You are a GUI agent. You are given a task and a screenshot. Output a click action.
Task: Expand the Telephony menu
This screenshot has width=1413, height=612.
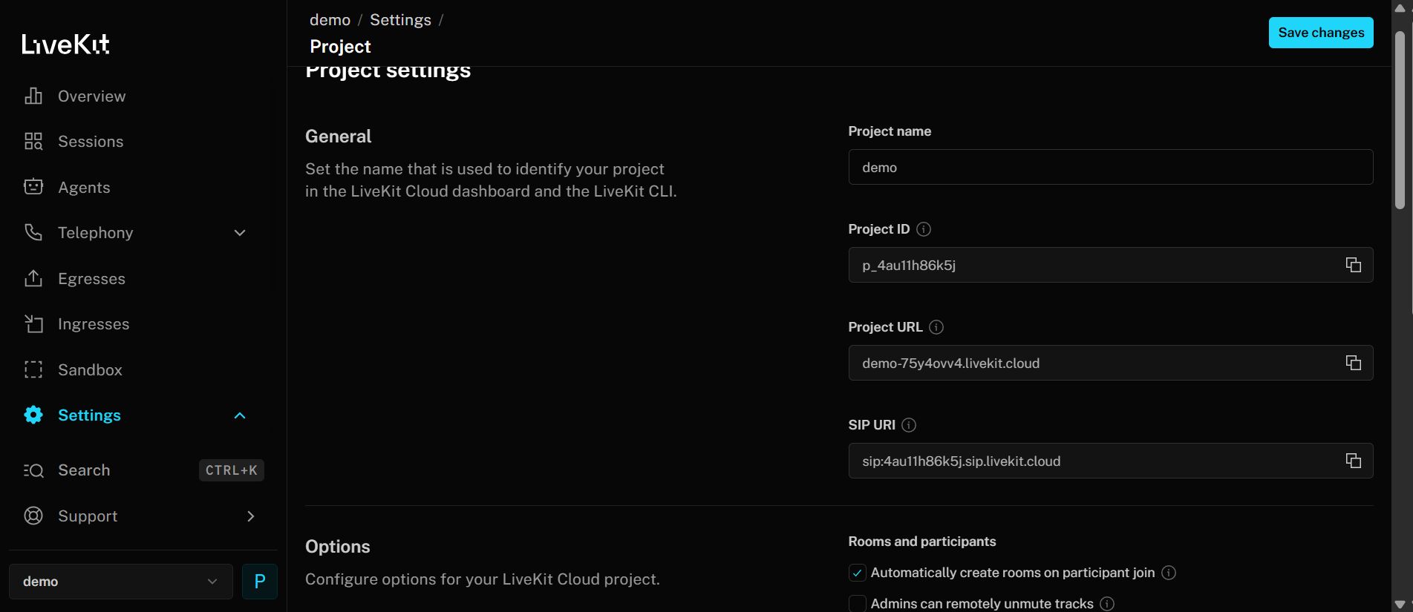pyautogui.click(x=239, y=232)
